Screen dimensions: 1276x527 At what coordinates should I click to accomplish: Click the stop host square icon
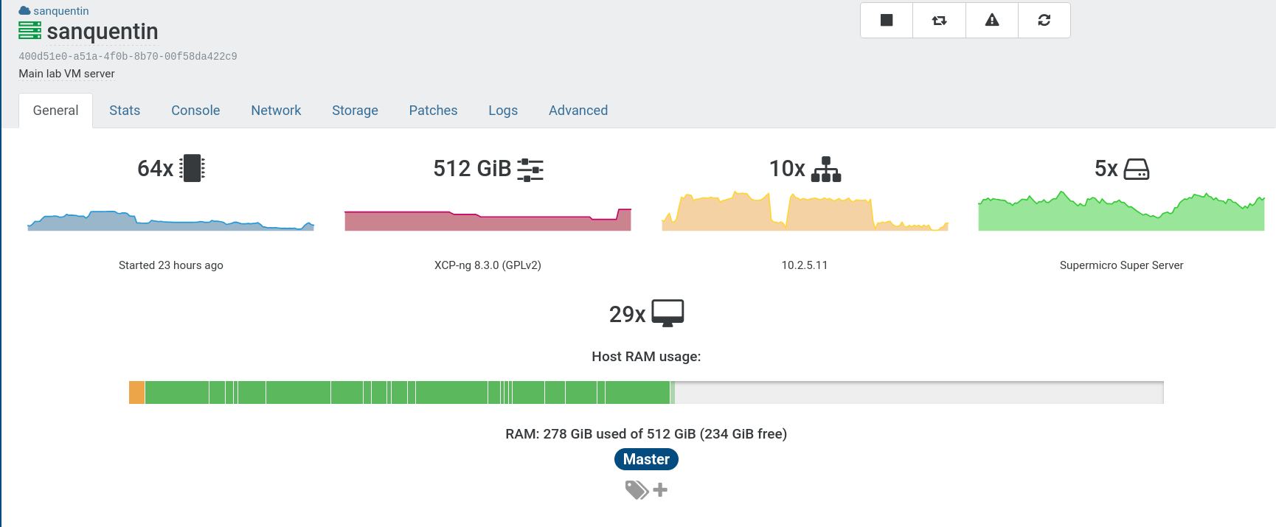887,20
